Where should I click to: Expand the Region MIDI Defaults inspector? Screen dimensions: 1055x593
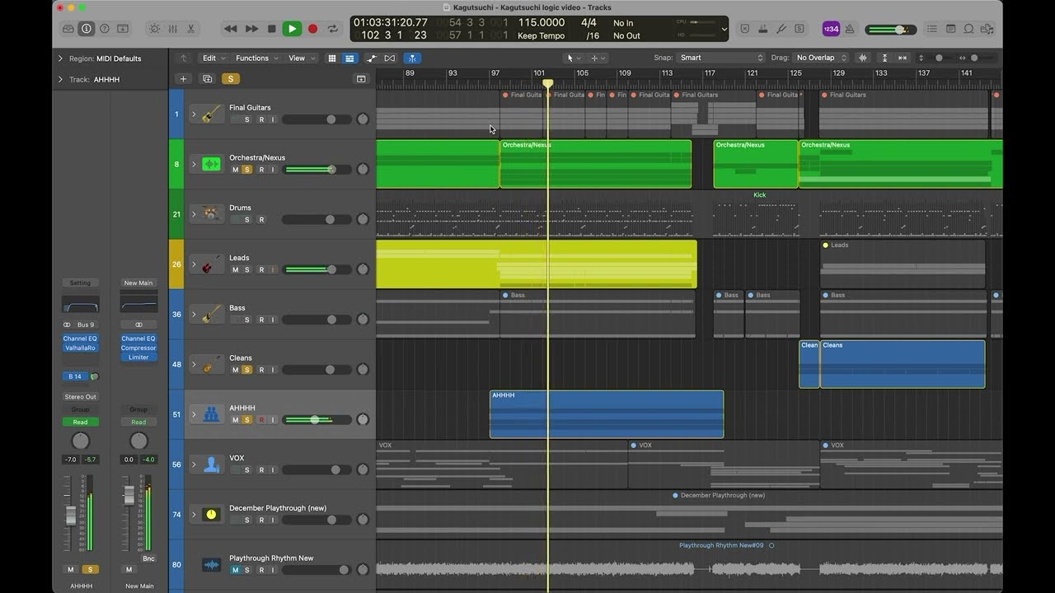[x=60, y=58]
